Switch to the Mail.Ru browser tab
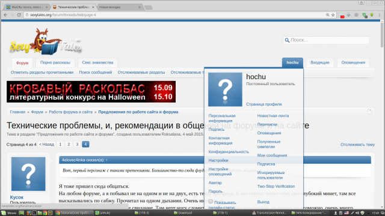The height and width of the screenshot is (216, 385). pos(27,7)
